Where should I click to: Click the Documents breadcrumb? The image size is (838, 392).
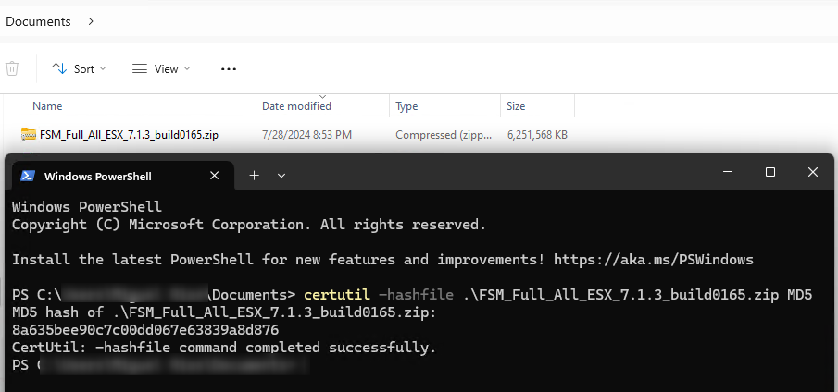click(38, 20)
